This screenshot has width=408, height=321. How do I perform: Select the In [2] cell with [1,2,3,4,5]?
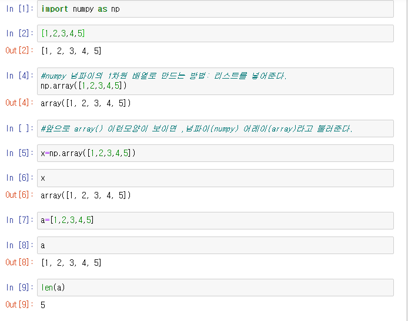click(x=215, y=33)
